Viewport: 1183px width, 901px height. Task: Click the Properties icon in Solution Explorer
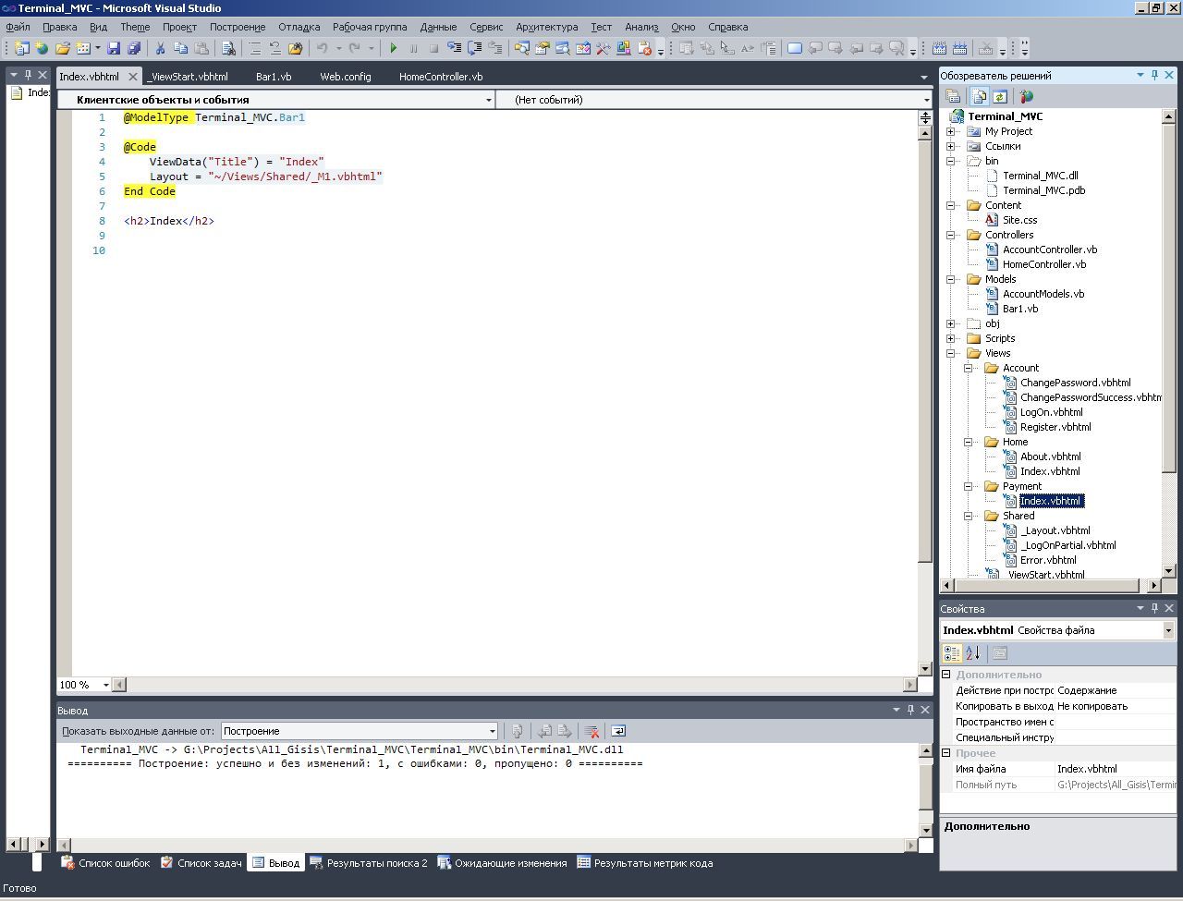pyautogui.click(x=953, y=96)
